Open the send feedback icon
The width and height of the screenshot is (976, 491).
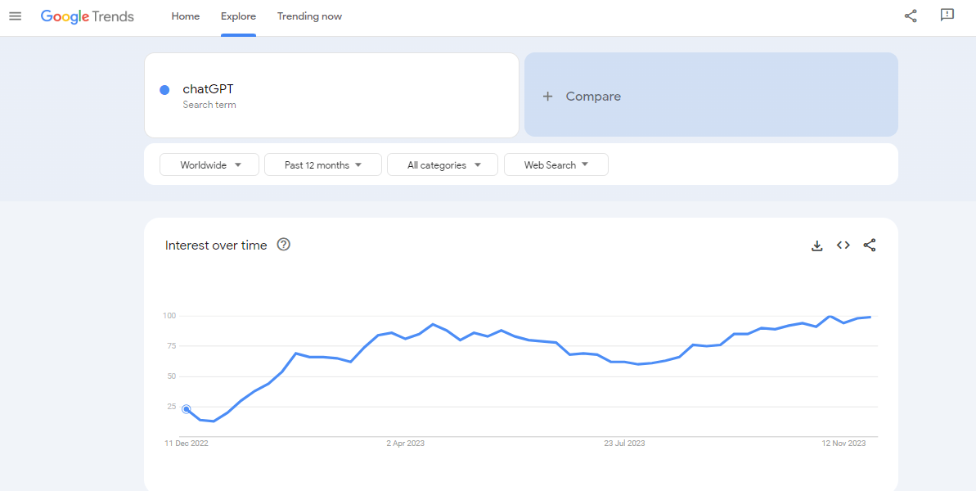(x=947, y=16)
